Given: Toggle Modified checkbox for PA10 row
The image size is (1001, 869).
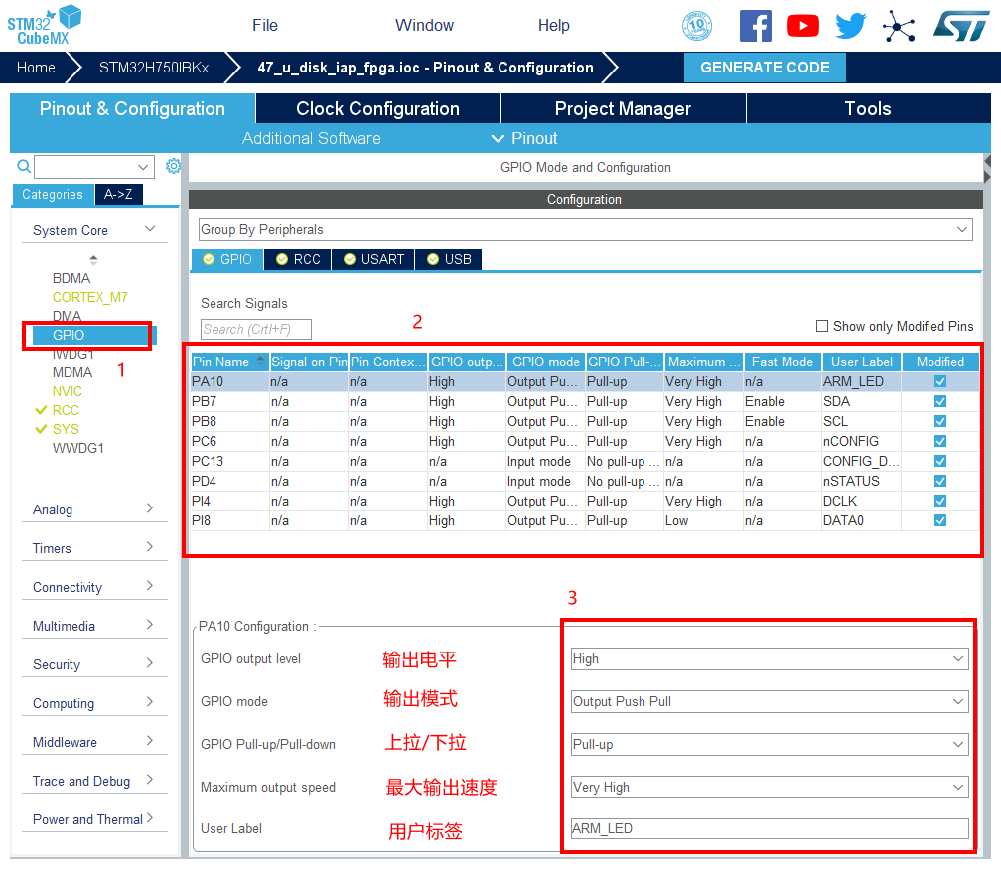Looking at the screenshot, I should pos(940,381).
